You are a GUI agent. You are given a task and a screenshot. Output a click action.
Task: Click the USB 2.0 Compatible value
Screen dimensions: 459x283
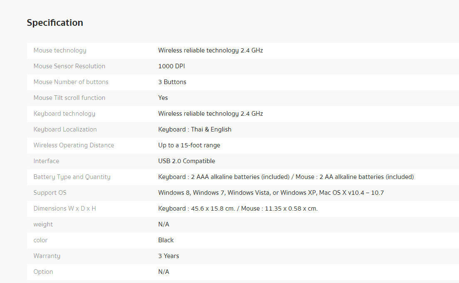point(187,161)
